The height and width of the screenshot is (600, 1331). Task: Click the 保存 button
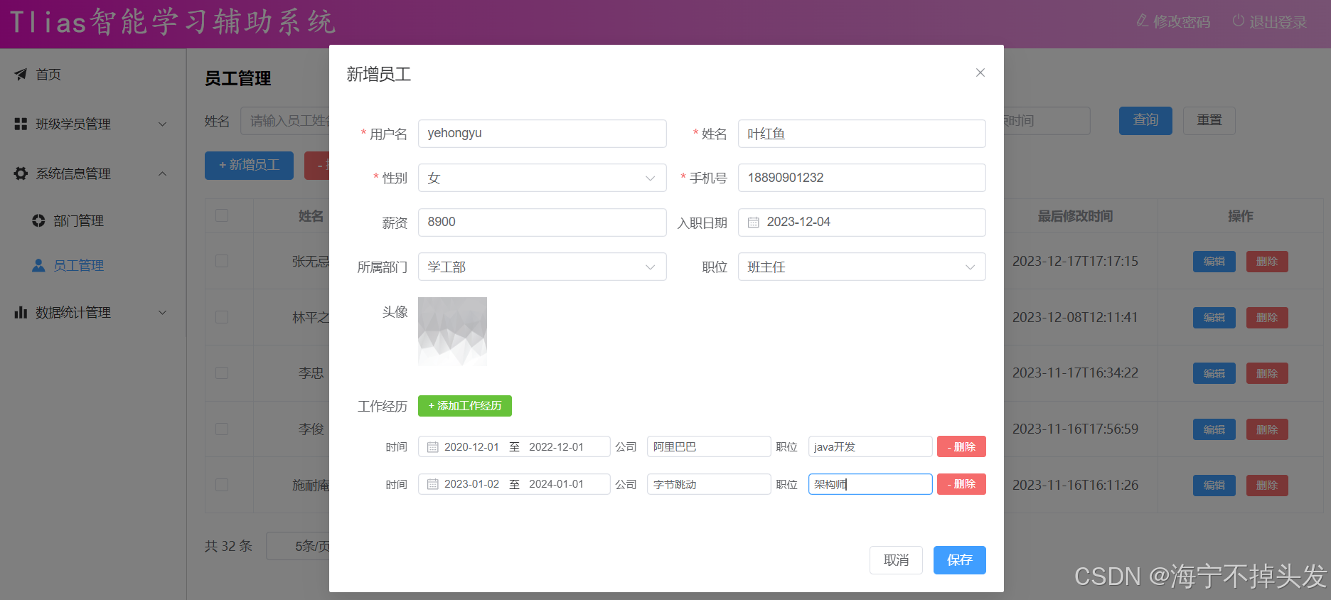(x=959, y=560)
